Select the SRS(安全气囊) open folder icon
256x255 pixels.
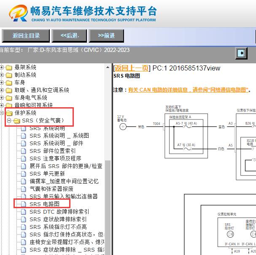click(16, 121)
